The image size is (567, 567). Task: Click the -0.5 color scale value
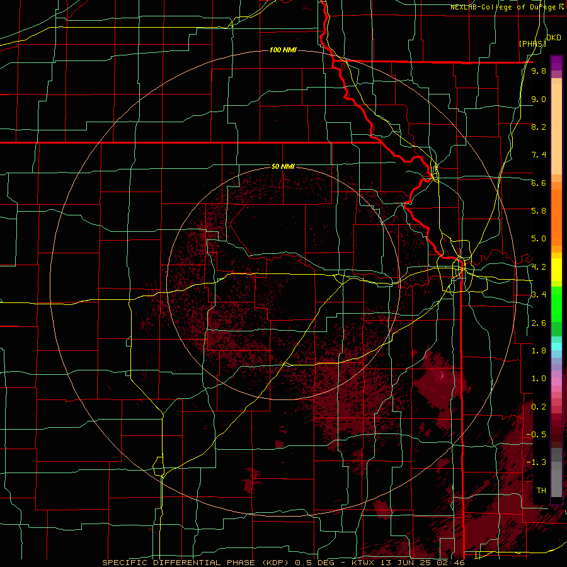pos(536,435)
